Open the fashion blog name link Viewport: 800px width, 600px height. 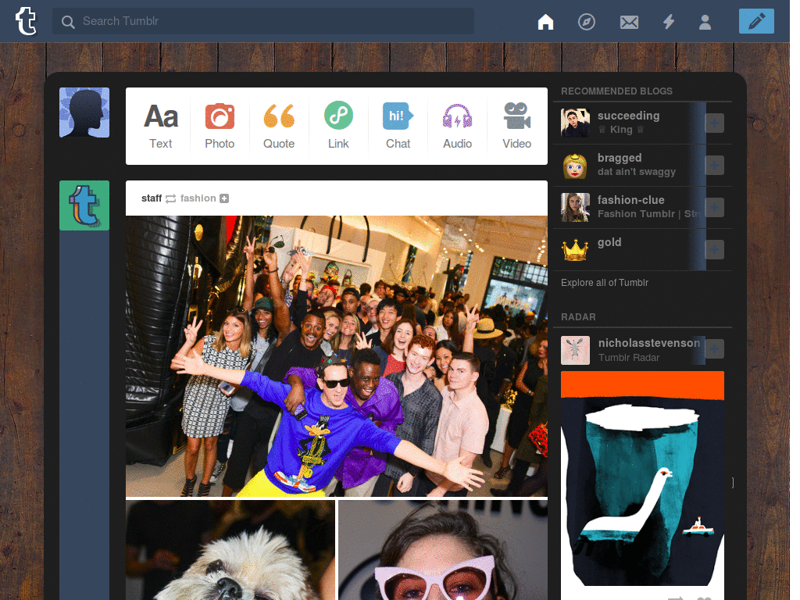click(198, 198)
